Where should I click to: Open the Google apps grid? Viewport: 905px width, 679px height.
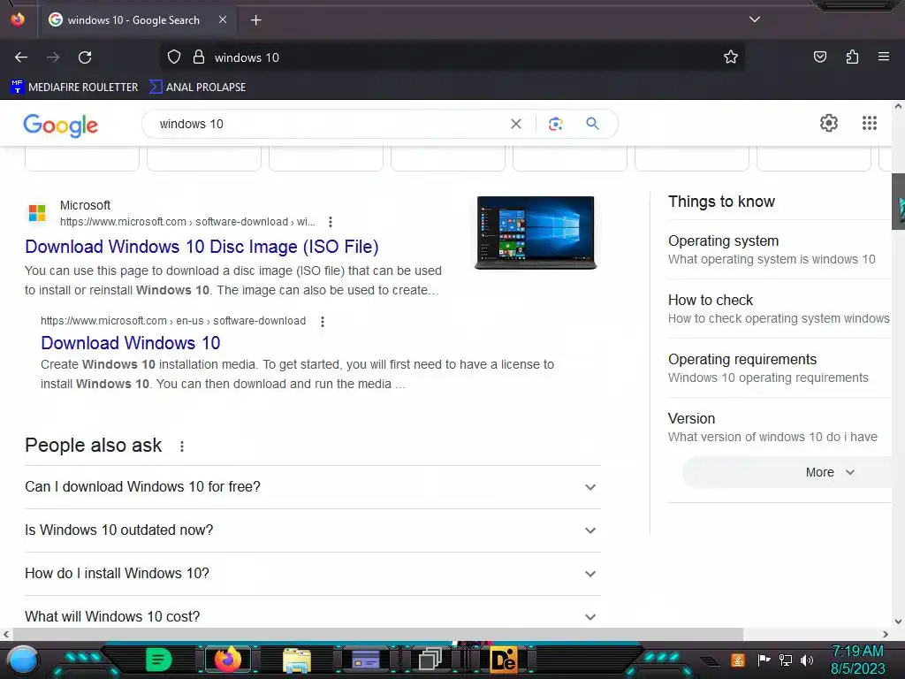pyautogui.click(x=870, y=123)
